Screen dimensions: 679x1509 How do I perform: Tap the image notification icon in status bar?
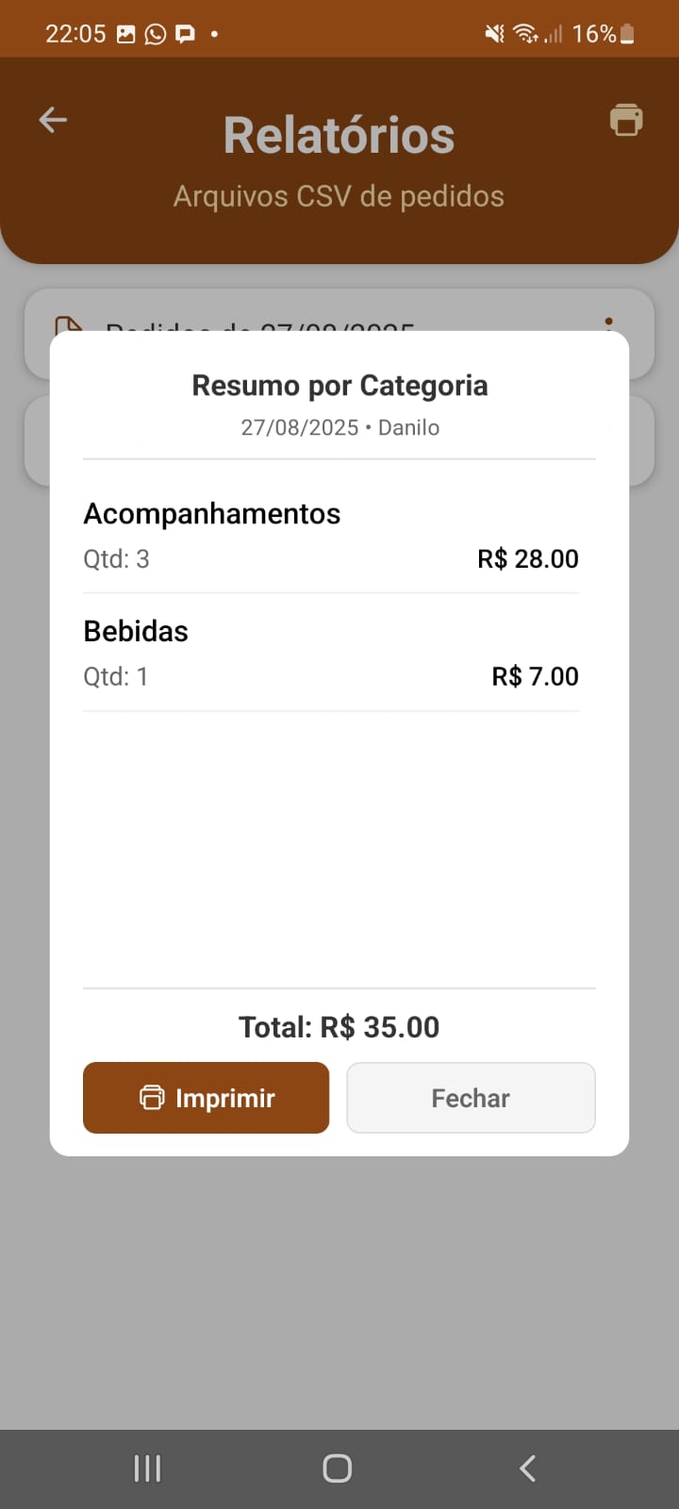click(x=125, y=34)
